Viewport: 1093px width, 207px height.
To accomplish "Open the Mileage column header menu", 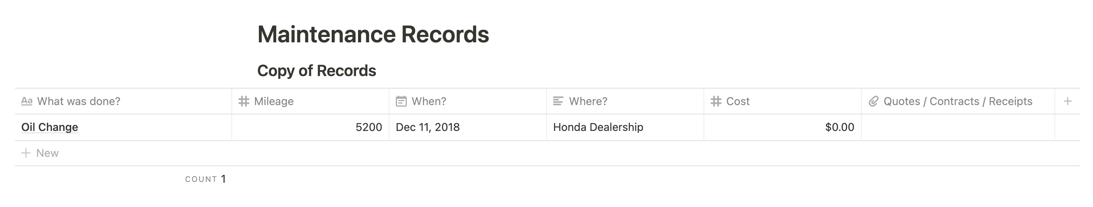I will [x=310, y=101].
